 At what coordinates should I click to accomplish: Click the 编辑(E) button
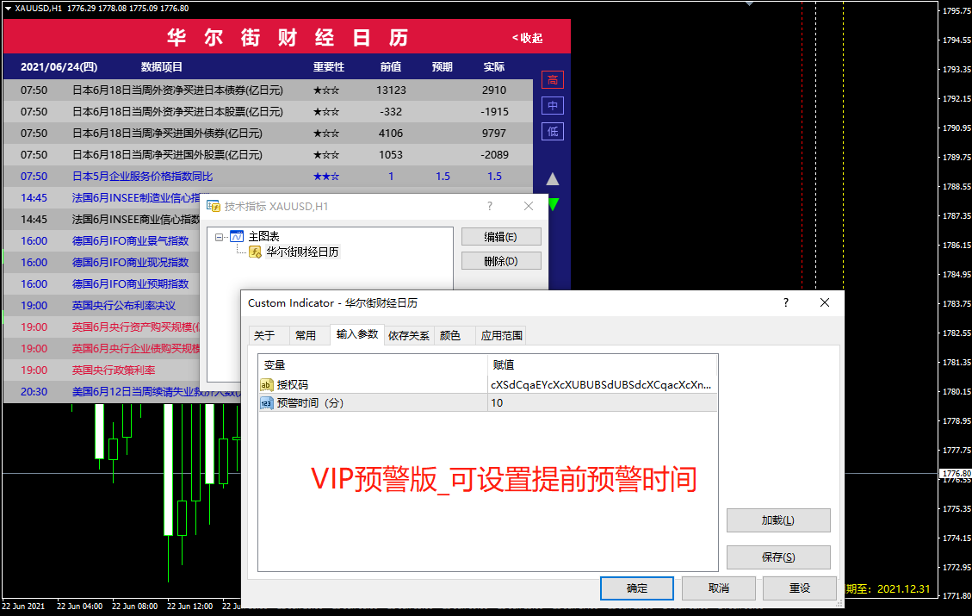(501, 237)
